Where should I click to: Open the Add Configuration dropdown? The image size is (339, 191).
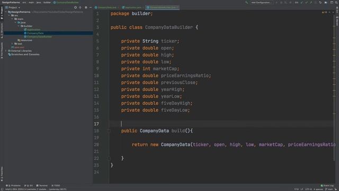[261, 2]
